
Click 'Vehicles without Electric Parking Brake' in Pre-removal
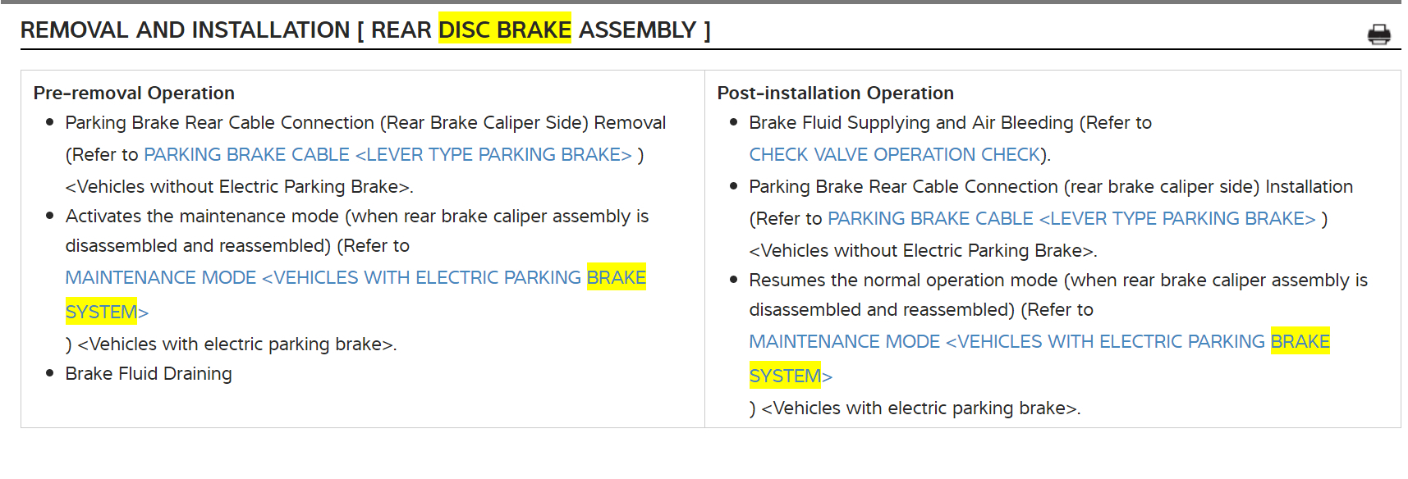point(239,187)
